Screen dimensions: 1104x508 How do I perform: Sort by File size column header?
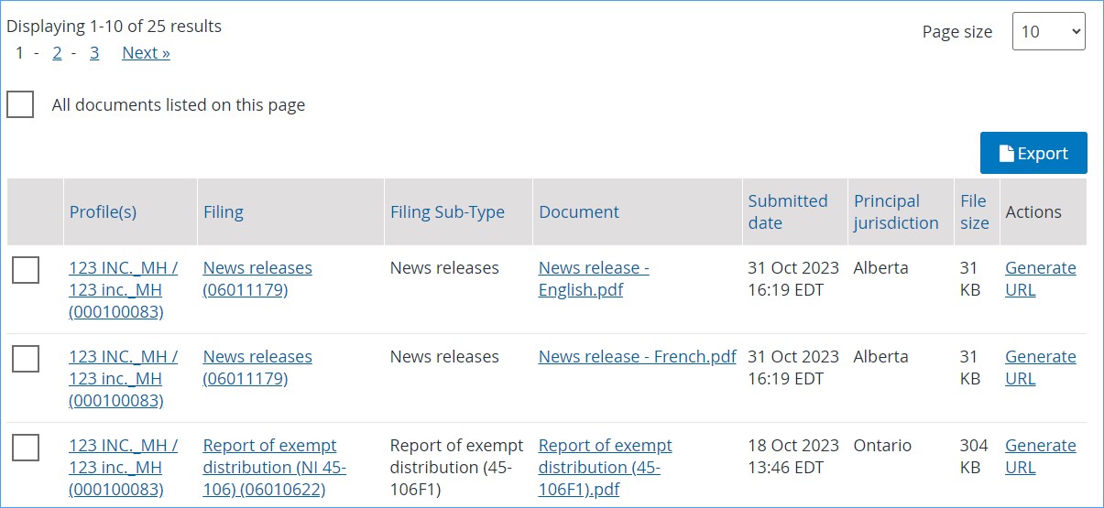pos(974,211)
